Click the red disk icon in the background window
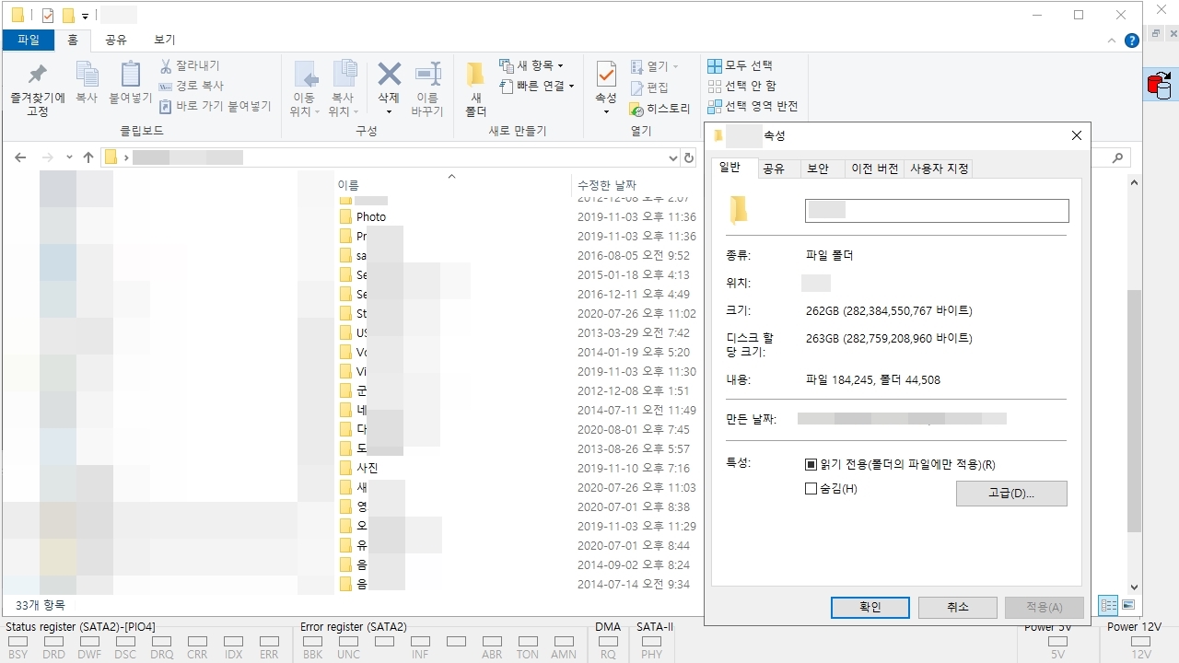This screenshot has width=1179, height=663. (1159, 85)
